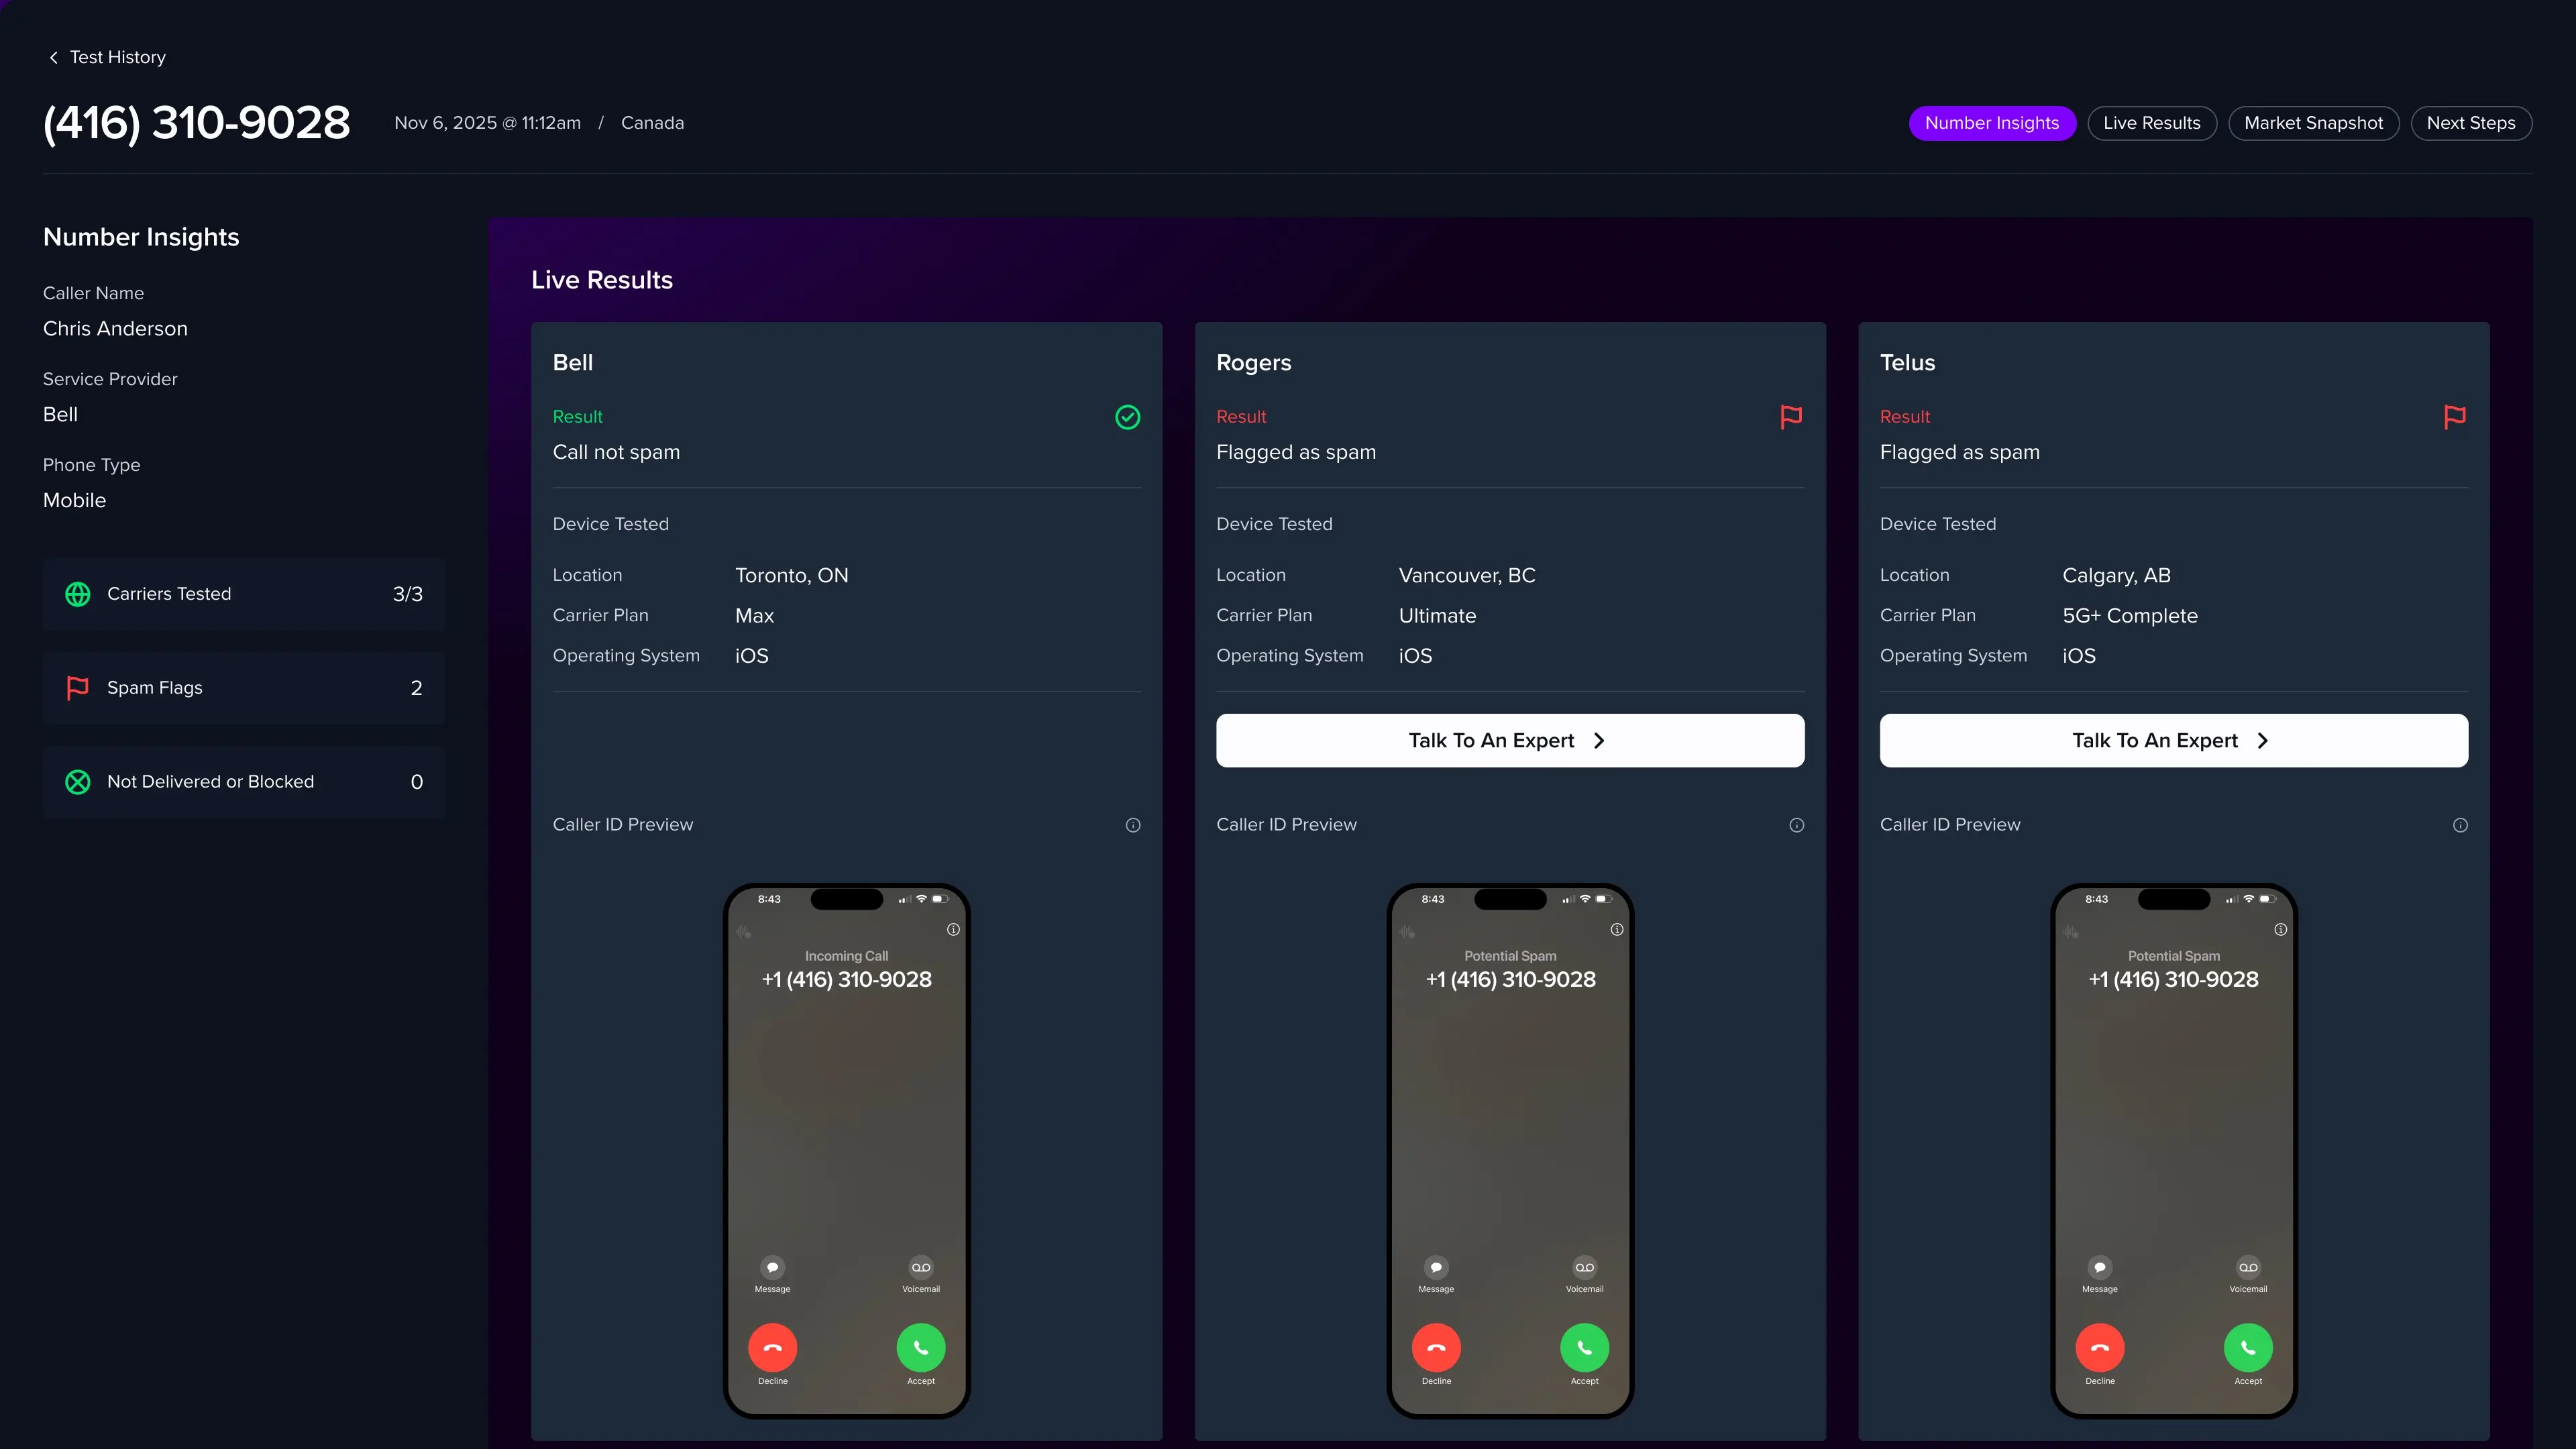The image size is (2576, 1449).
Task: Click the 'Call not spam' result text
Action: click(616, 452)
